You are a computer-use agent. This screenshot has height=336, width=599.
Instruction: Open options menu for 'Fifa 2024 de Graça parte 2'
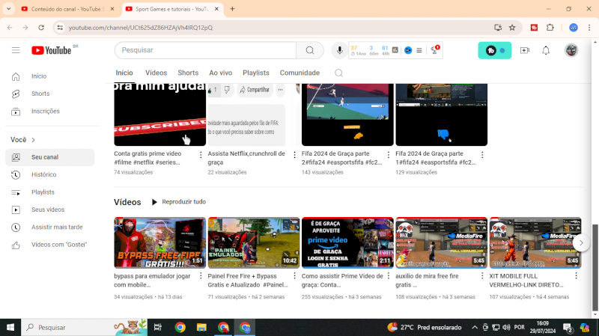point(388,155)
